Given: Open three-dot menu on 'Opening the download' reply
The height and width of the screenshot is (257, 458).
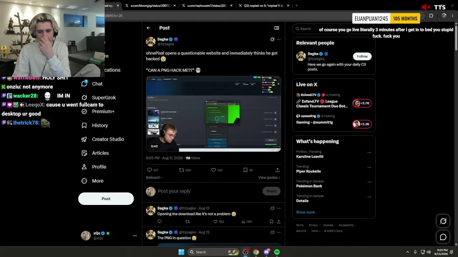Looking at the screenshot, I should (279, 208).
